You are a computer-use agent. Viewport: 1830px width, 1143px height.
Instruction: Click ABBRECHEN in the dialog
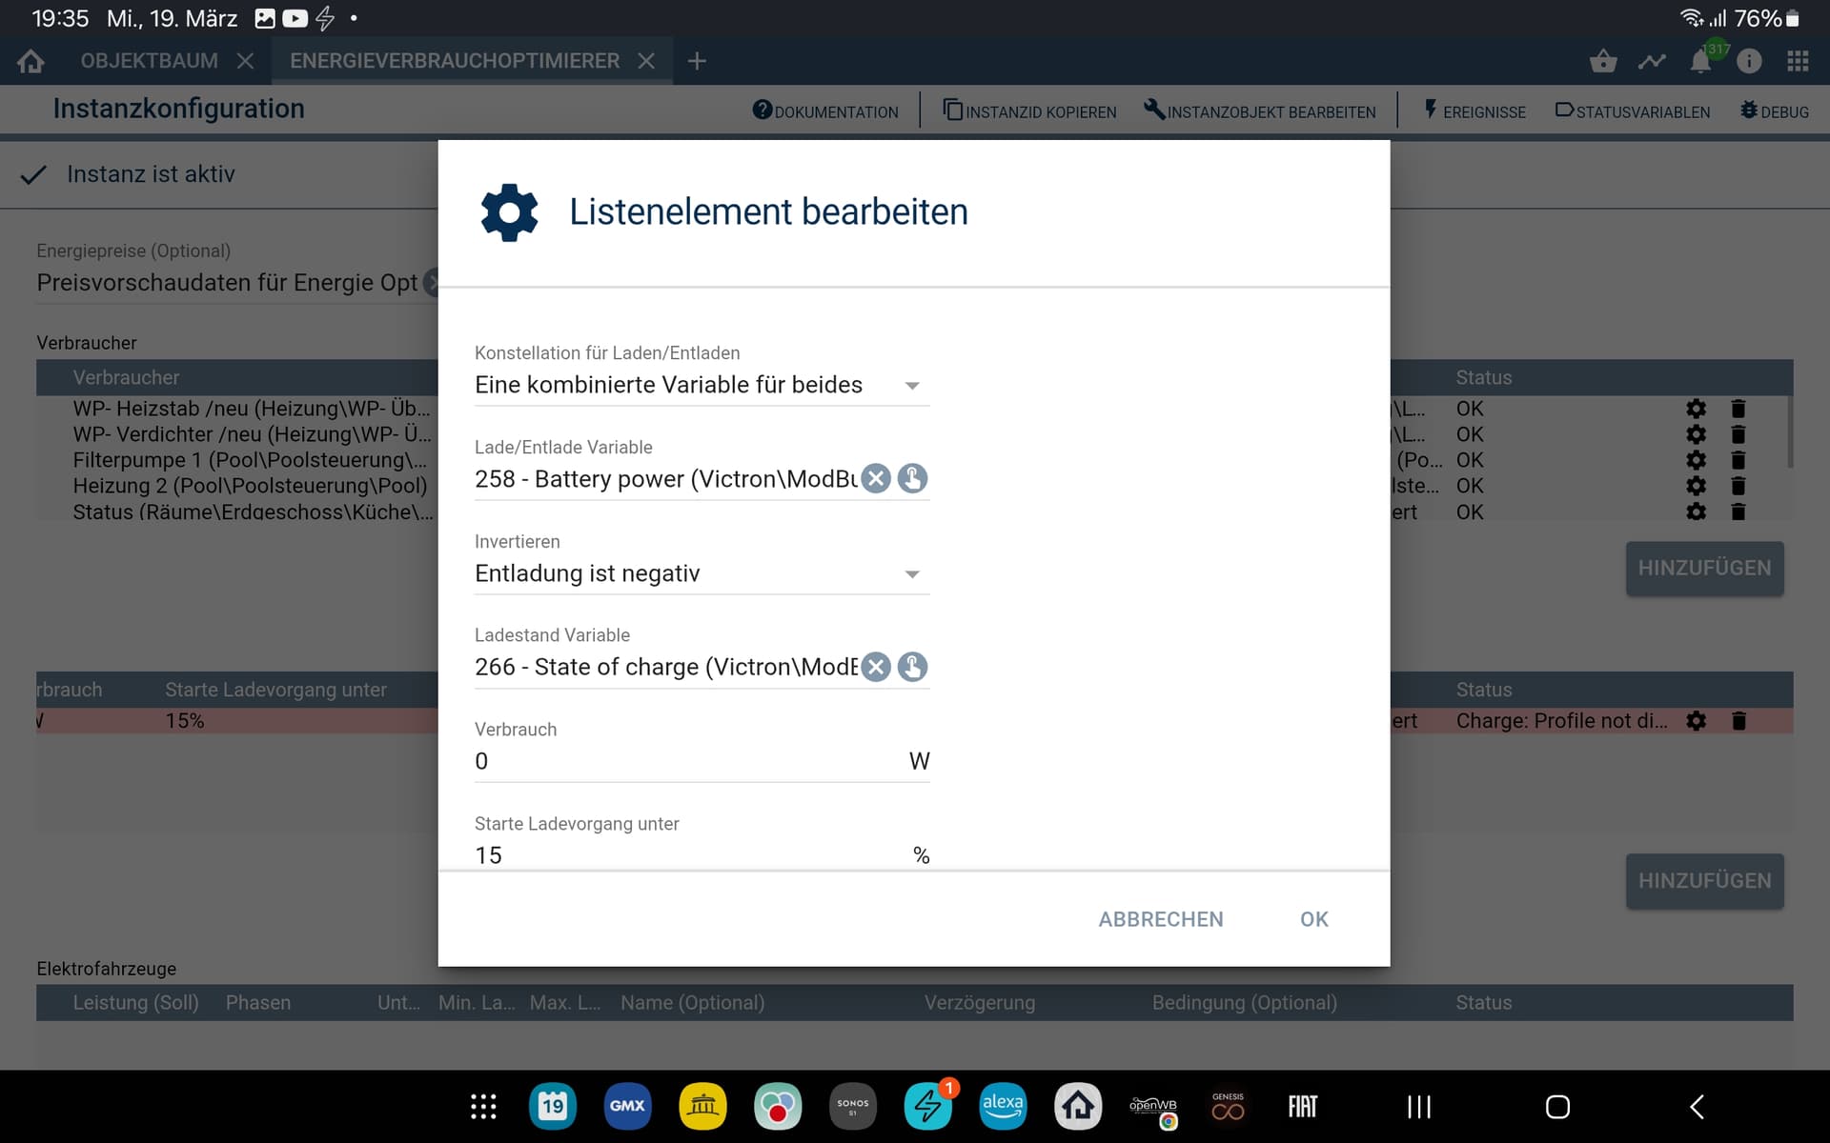click(1160, 919)
